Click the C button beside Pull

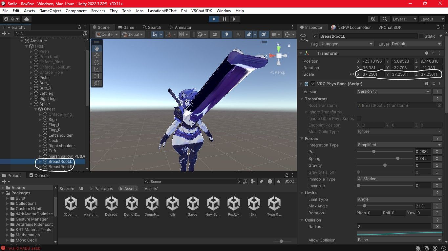[x=437, y=152]
